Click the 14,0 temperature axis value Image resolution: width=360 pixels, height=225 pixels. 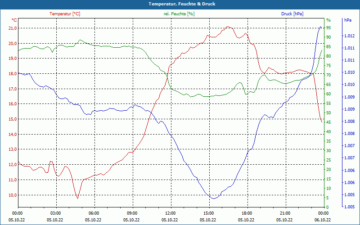click(13, 134)
